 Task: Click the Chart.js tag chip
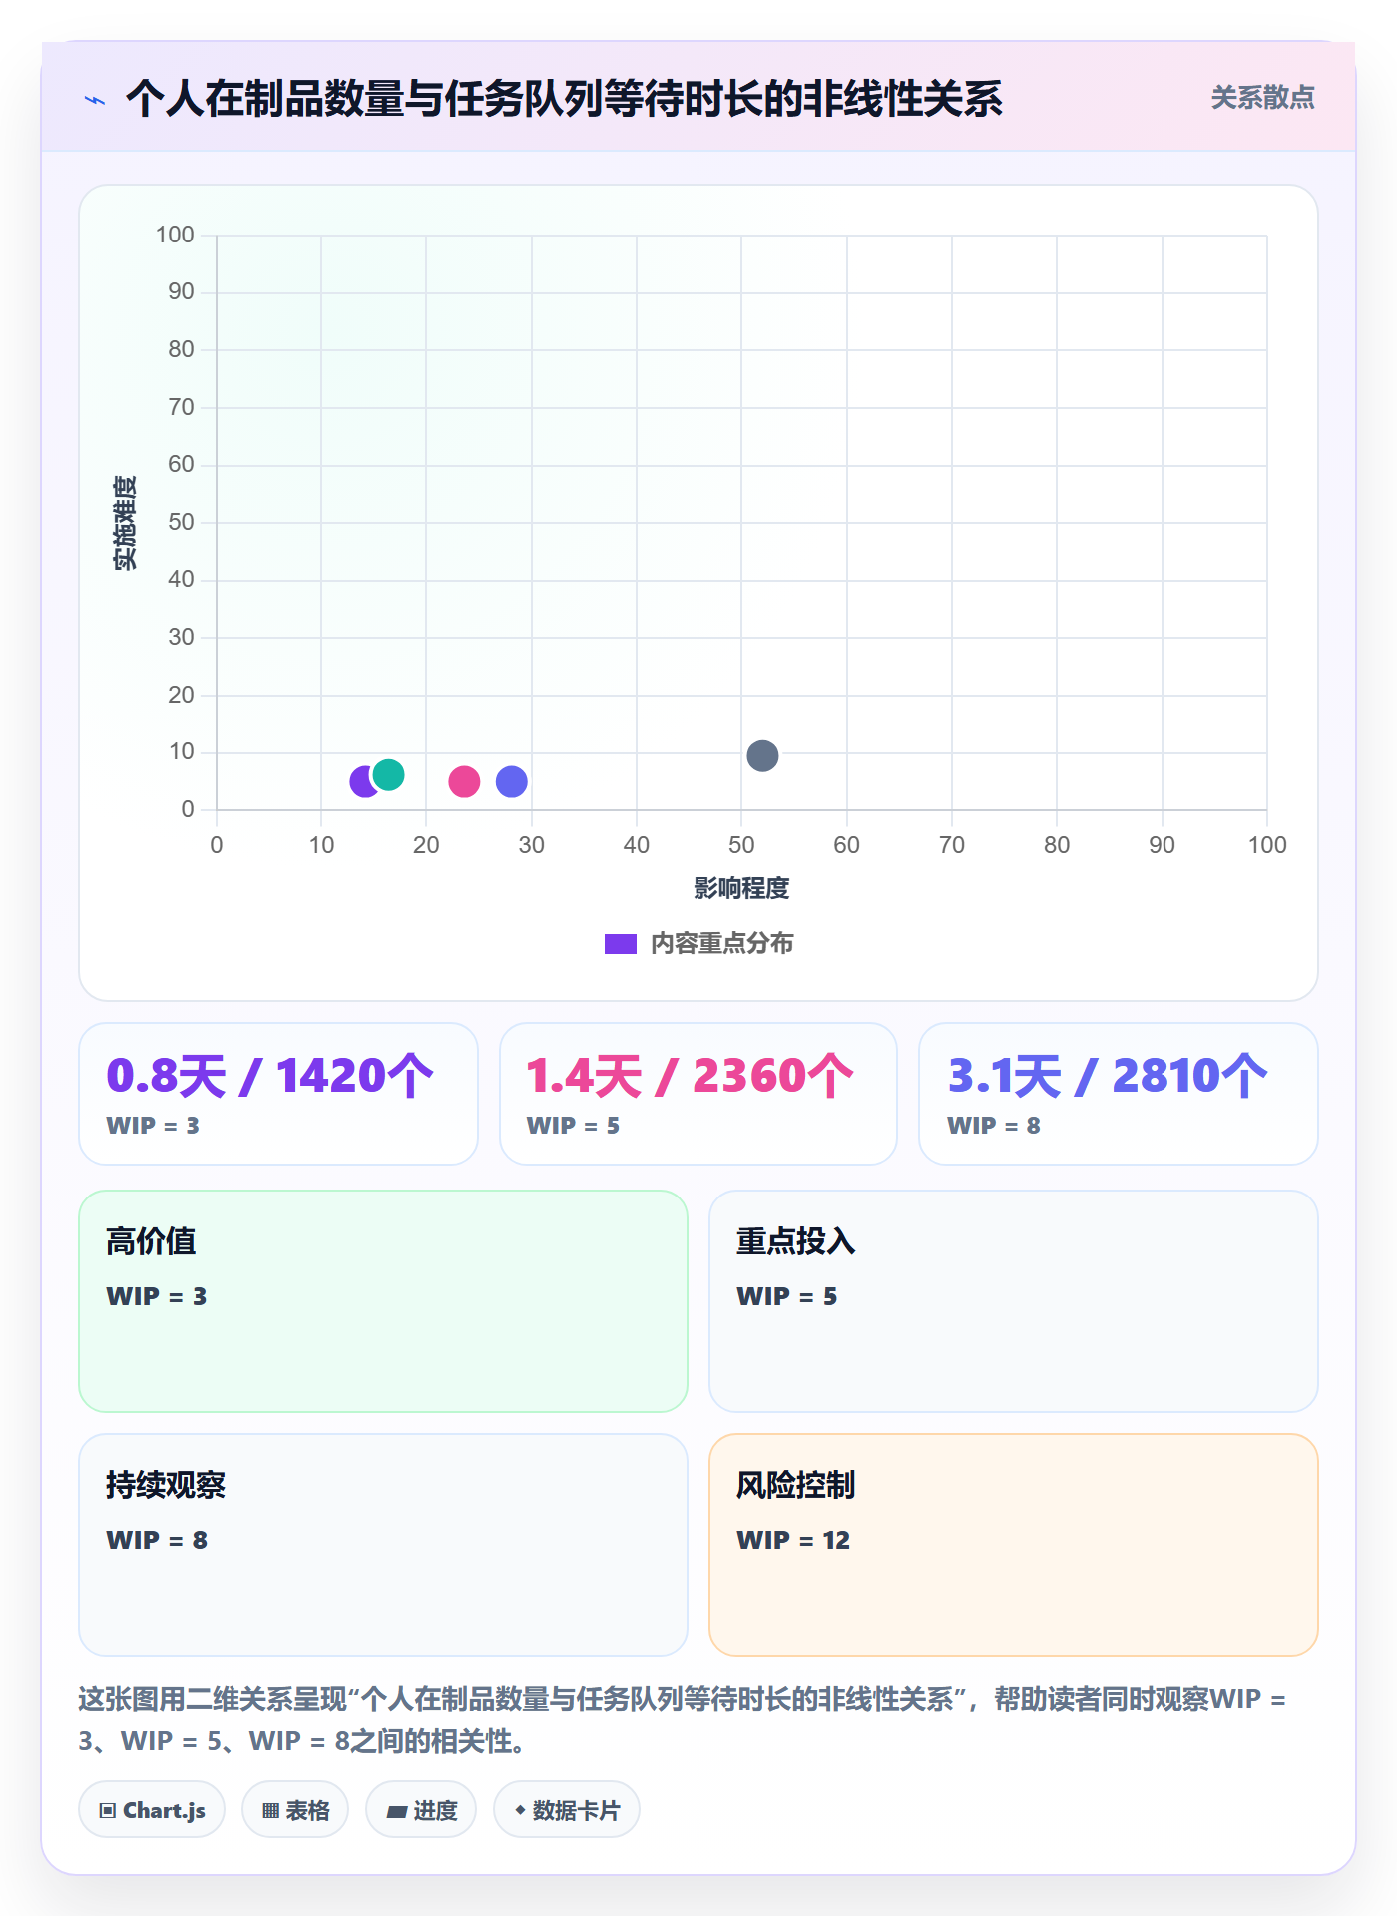point(152,1809)
